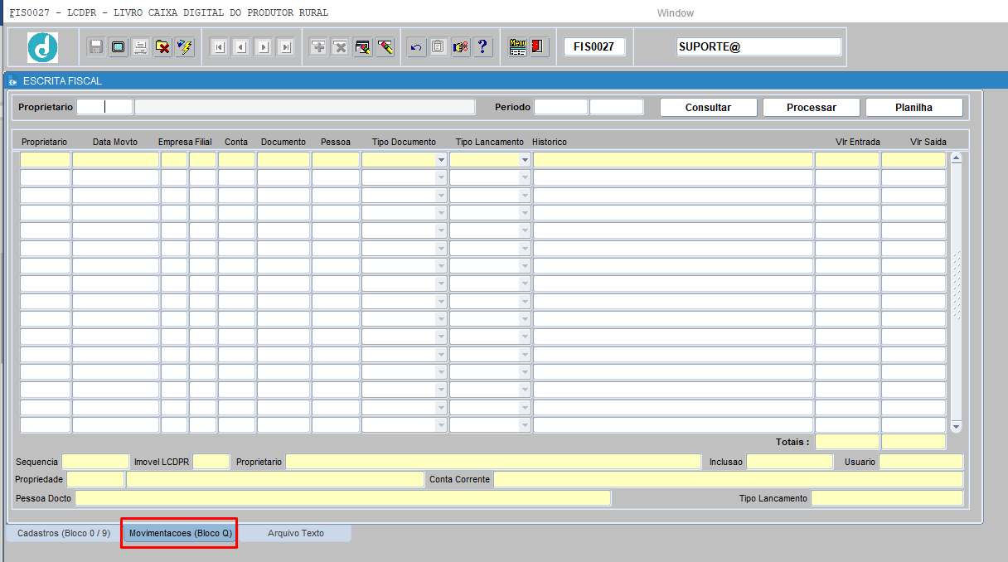Click the Imovel LCDPR field
The image size is (1008, 562).
coord(211,462)
